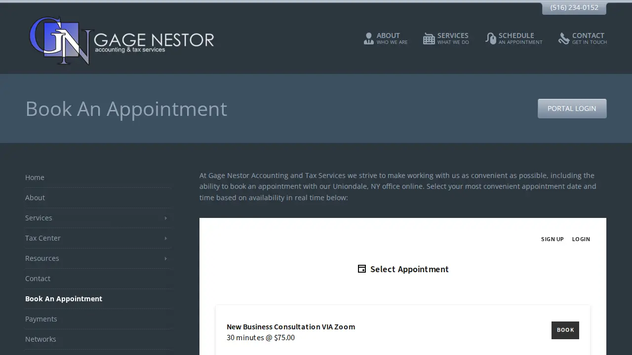Click the Schedule mouse icon
The height and width of the screenshot is (355, 632).
(491, 38)
